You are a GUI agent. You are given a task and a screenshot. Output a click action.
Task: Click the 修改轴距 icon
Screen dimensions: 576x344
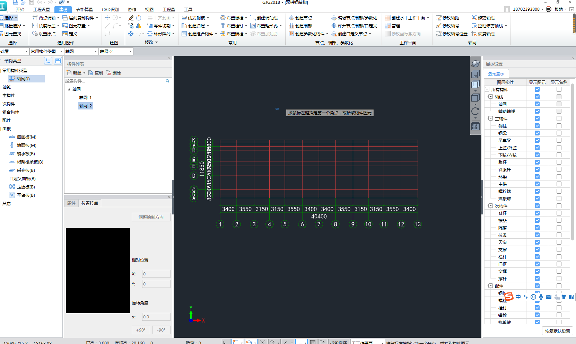click(439, 18)
